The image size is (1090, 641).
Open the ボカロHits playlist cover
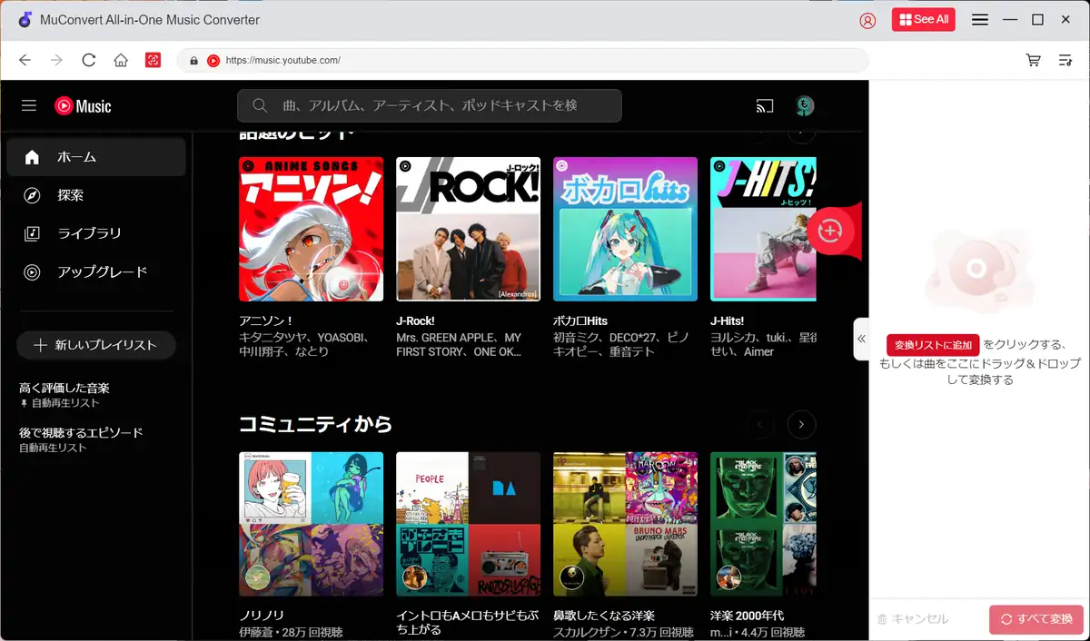(626, 229)
